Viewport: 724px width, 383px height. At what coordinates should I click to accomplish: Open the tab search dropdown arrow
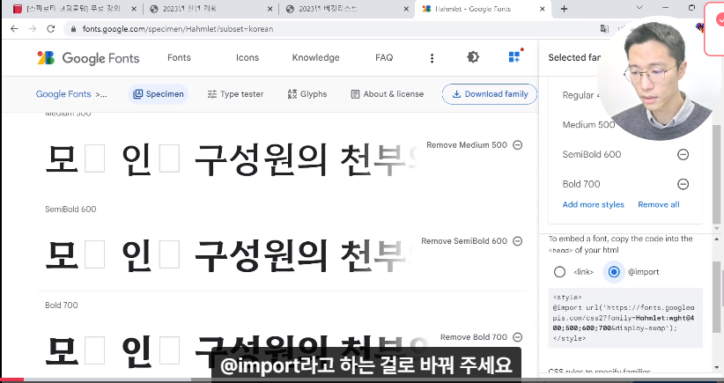point(639,7)
